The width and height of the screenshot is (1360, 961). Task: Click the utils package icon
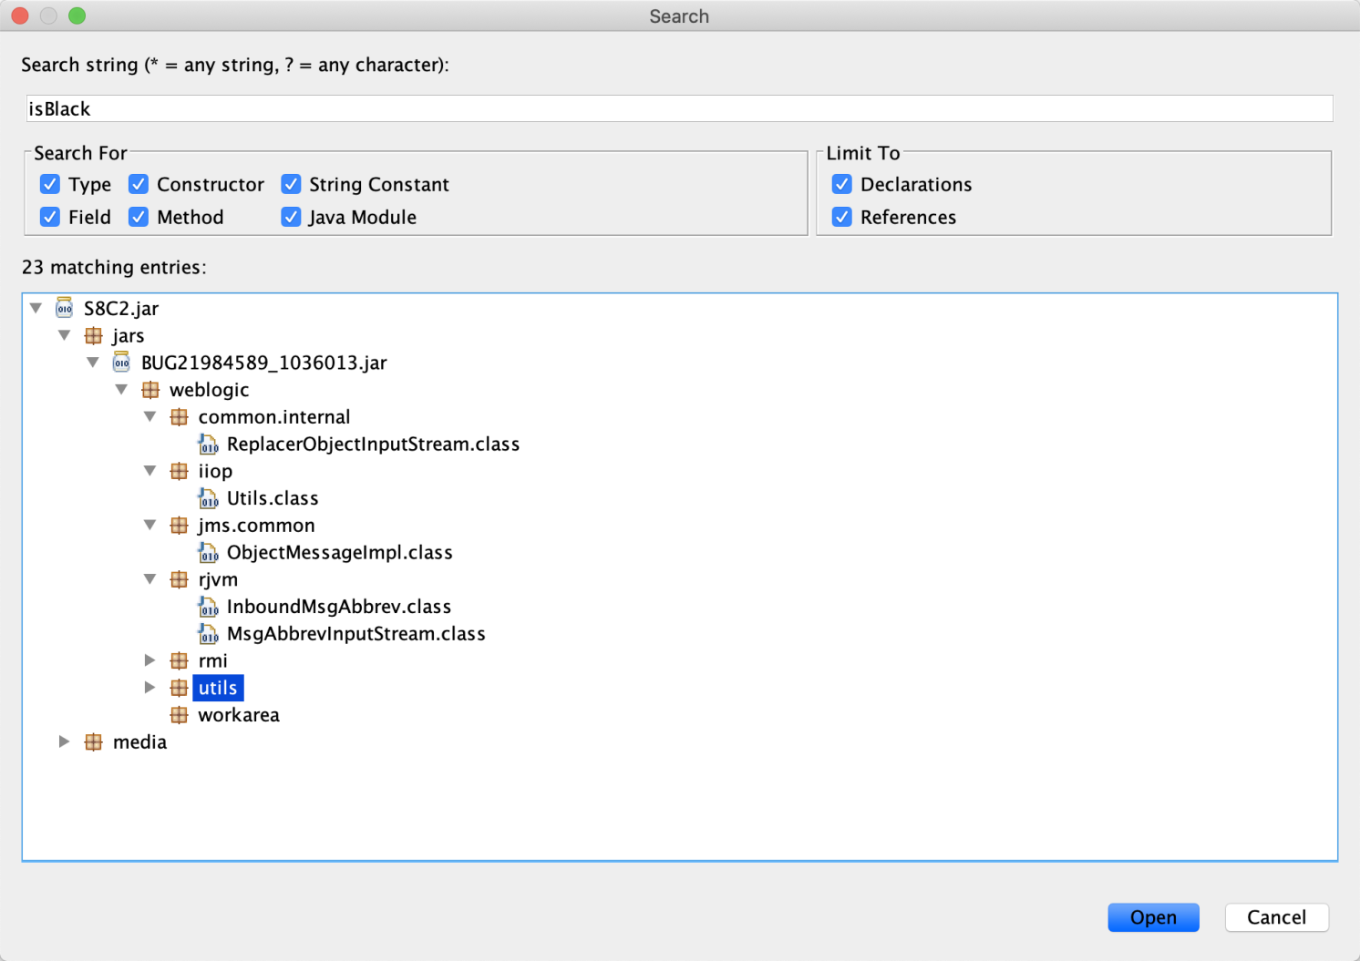[x=179, y=688]
